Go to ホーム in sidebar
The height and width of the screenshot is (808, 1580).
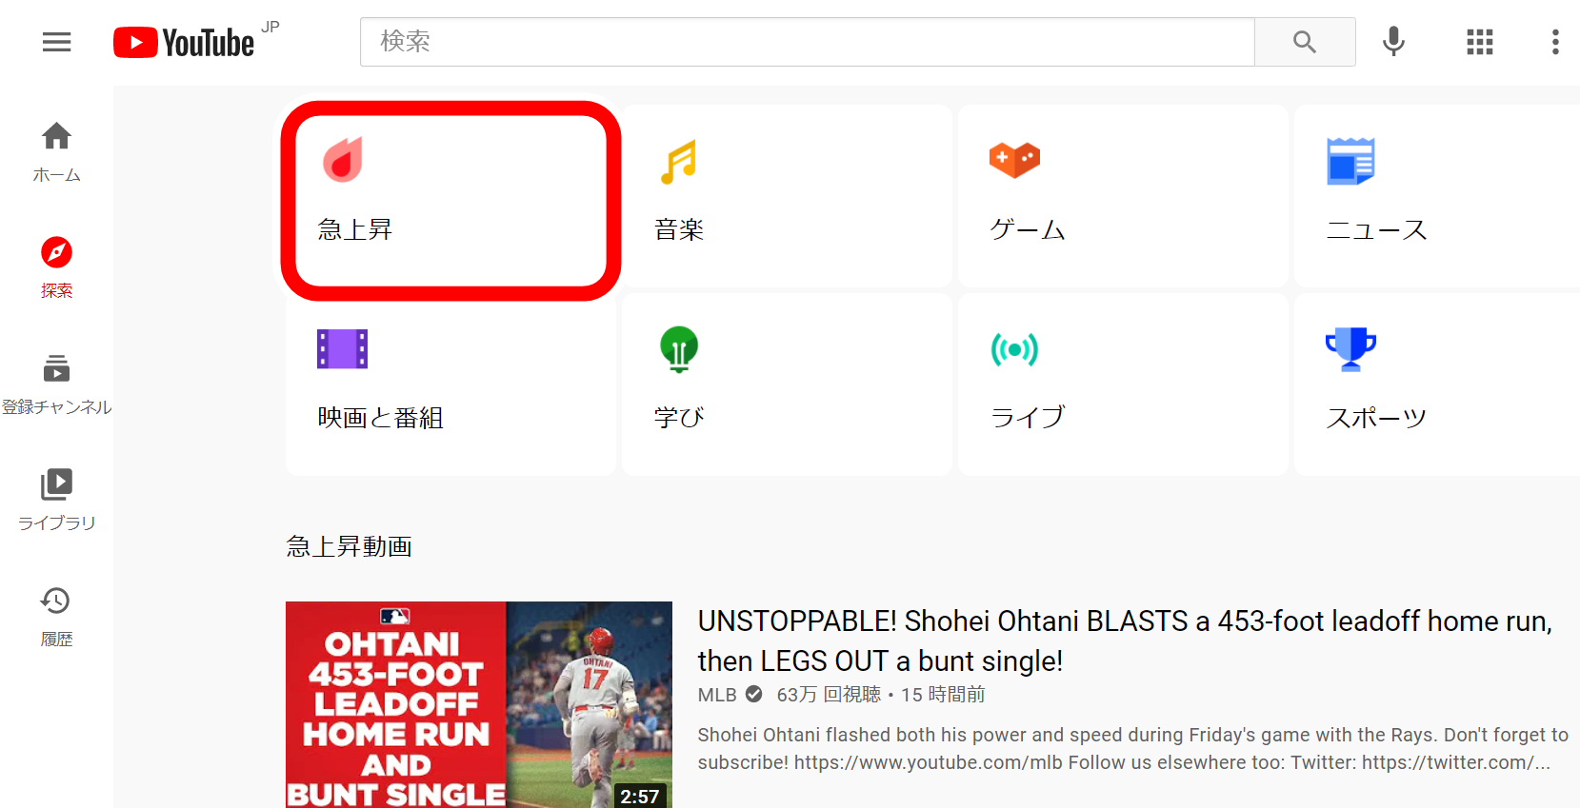coord(57,152)
